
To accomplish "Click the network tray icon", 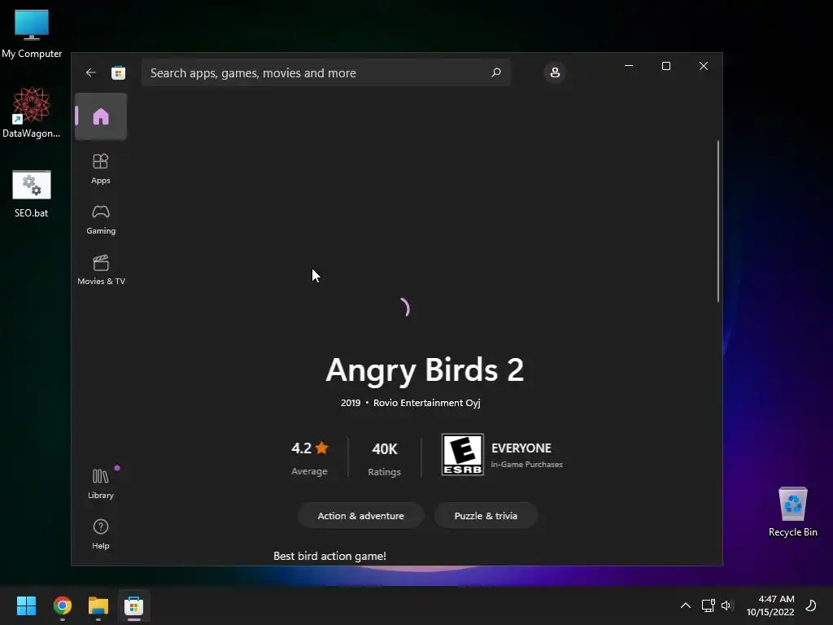I will tap(709, 605).
